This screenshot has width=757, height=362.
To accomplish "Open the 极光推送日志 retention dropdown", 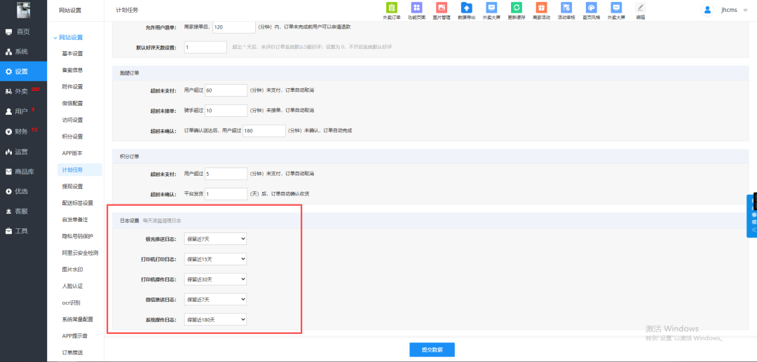I will point(215,239).
